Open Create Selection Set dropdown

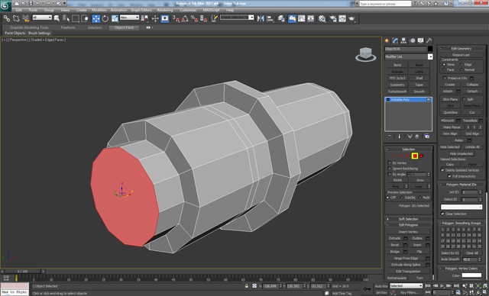click(x=237, y=18)
